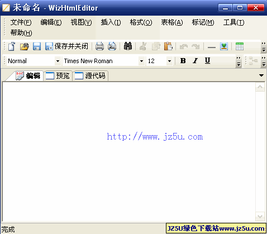Viewport: 267px width, 234px height.
Task: Undo last action arrow icon
Action: 184,46
